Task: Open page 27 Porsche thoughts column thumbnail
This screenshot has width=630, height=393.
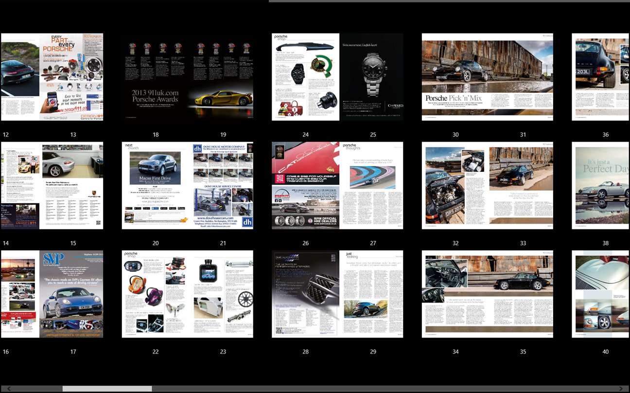Action: click(372, 185)
